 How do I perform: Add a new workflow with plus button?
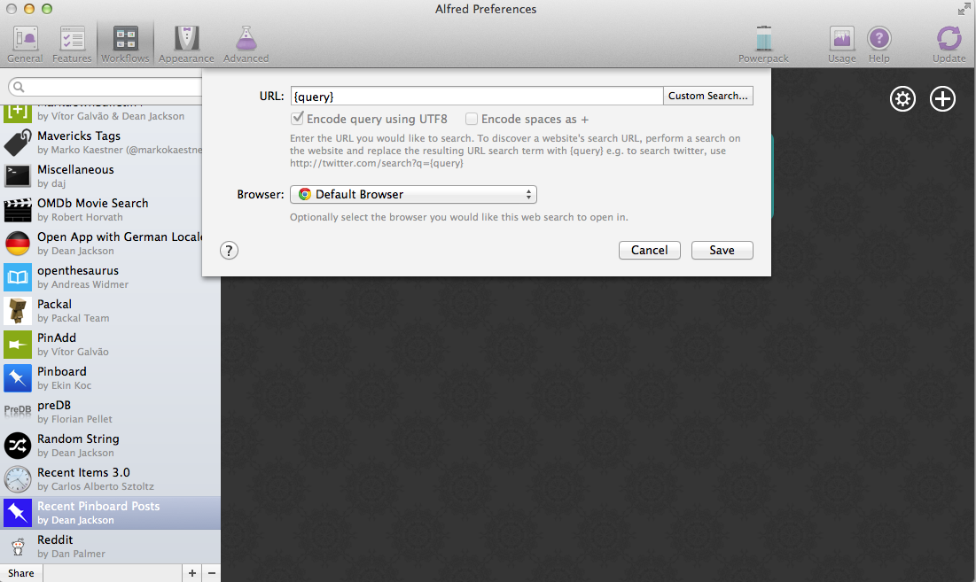192,573
